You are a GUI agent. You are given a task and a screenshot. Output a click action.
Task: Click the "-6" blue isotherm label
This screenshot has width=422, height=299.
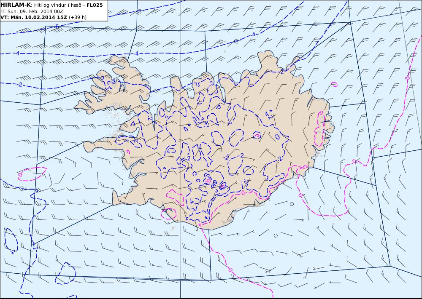click(x=57, y=27)
